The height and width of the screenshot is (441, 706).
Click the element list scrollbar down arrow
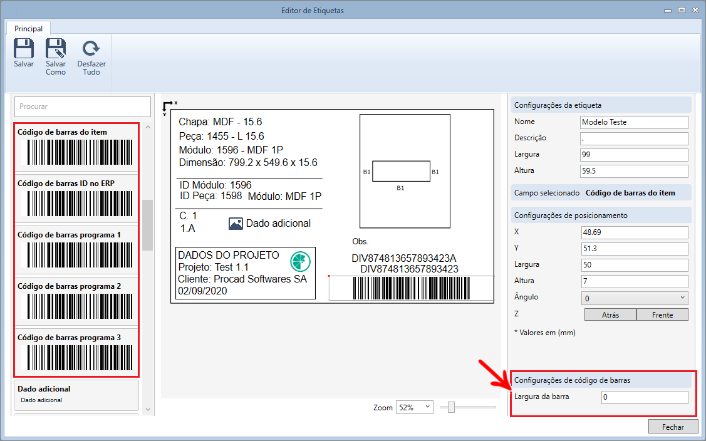(148, 409)
